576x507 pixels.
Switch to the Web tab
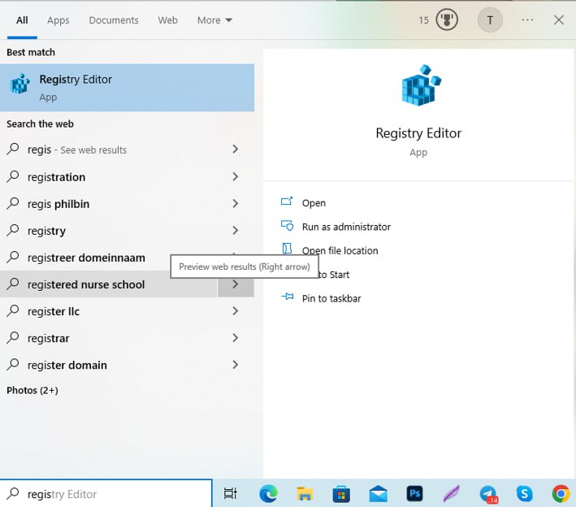pos(168,20)
